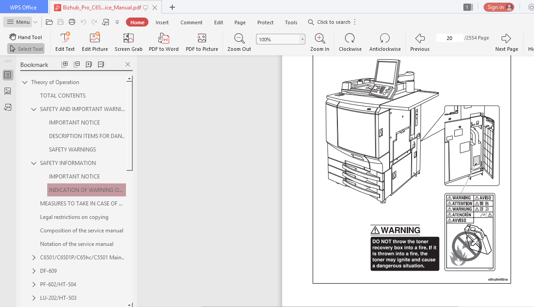Click the Edit Text tool

pos(65,41)
